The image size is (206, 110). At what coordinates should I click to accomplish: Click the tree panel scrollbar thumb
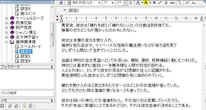[52, 35]
